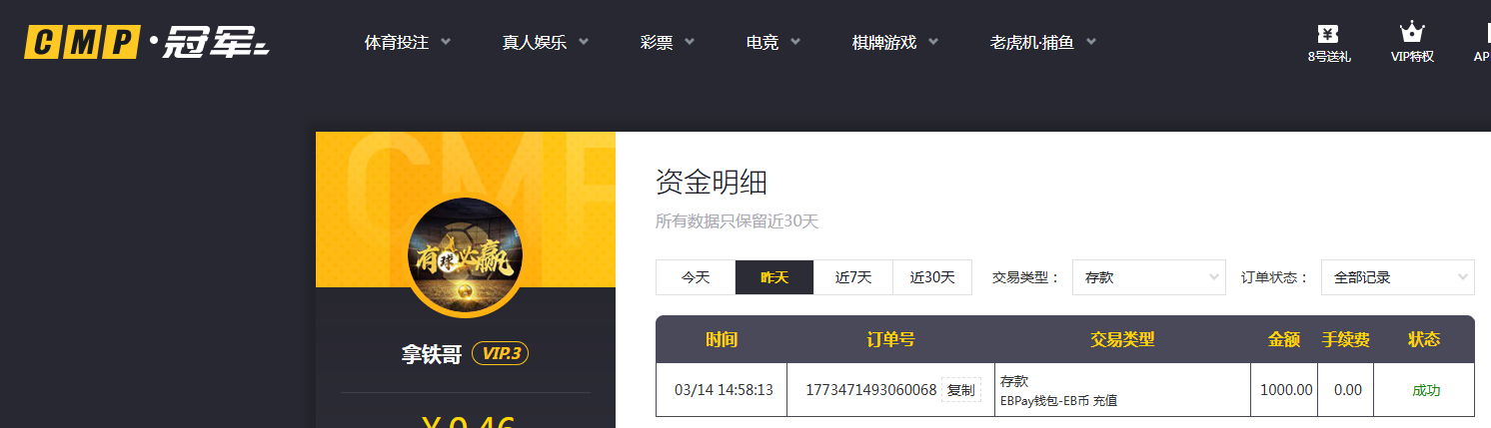Viewport: 1491px width, 428px height.
Task: Click order number 1773471493060068
Action: point(871,390)
